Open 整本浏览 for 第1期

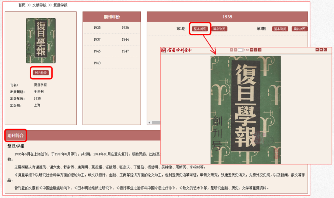[200, 29]
